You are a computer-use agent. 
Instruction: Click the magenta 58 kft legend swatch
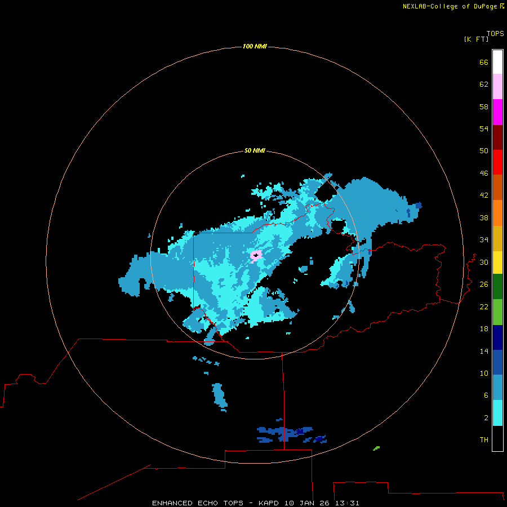[x=497, y=112]
